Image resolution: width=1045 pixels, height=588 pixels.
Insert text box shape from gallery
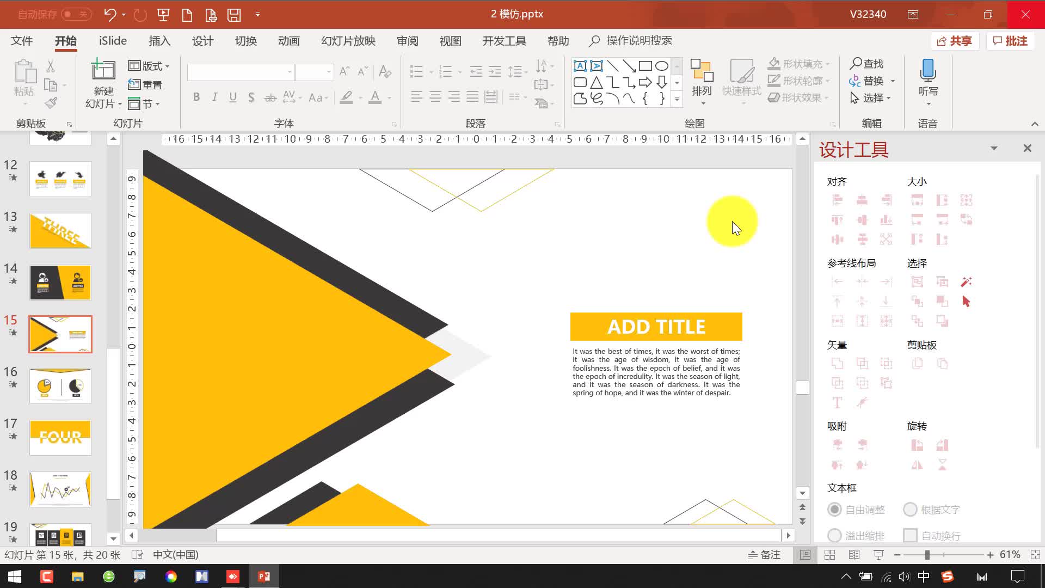tap(580, 66)
